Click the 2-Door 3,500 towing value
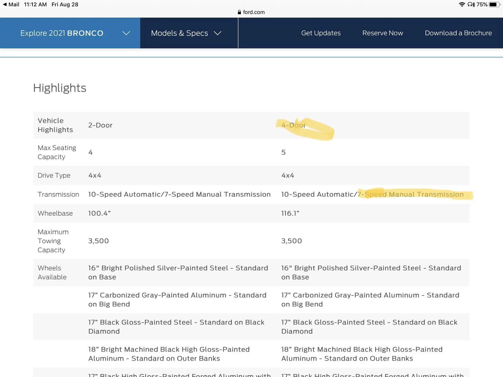 [98, 241]
